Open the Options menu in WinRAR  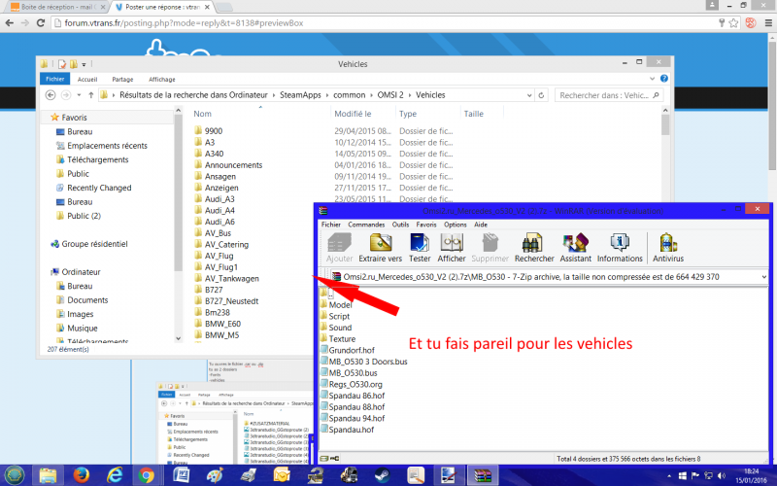[x=455, y=225]
